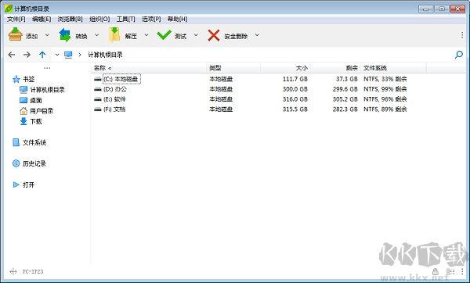This screenshot has height=283, width=470.
Task: Click the 解压 (Extract) toolbar icon
Action: point(114,35)
